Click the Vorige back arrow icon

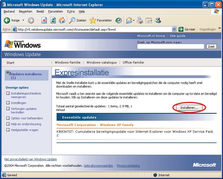[7, 20]
